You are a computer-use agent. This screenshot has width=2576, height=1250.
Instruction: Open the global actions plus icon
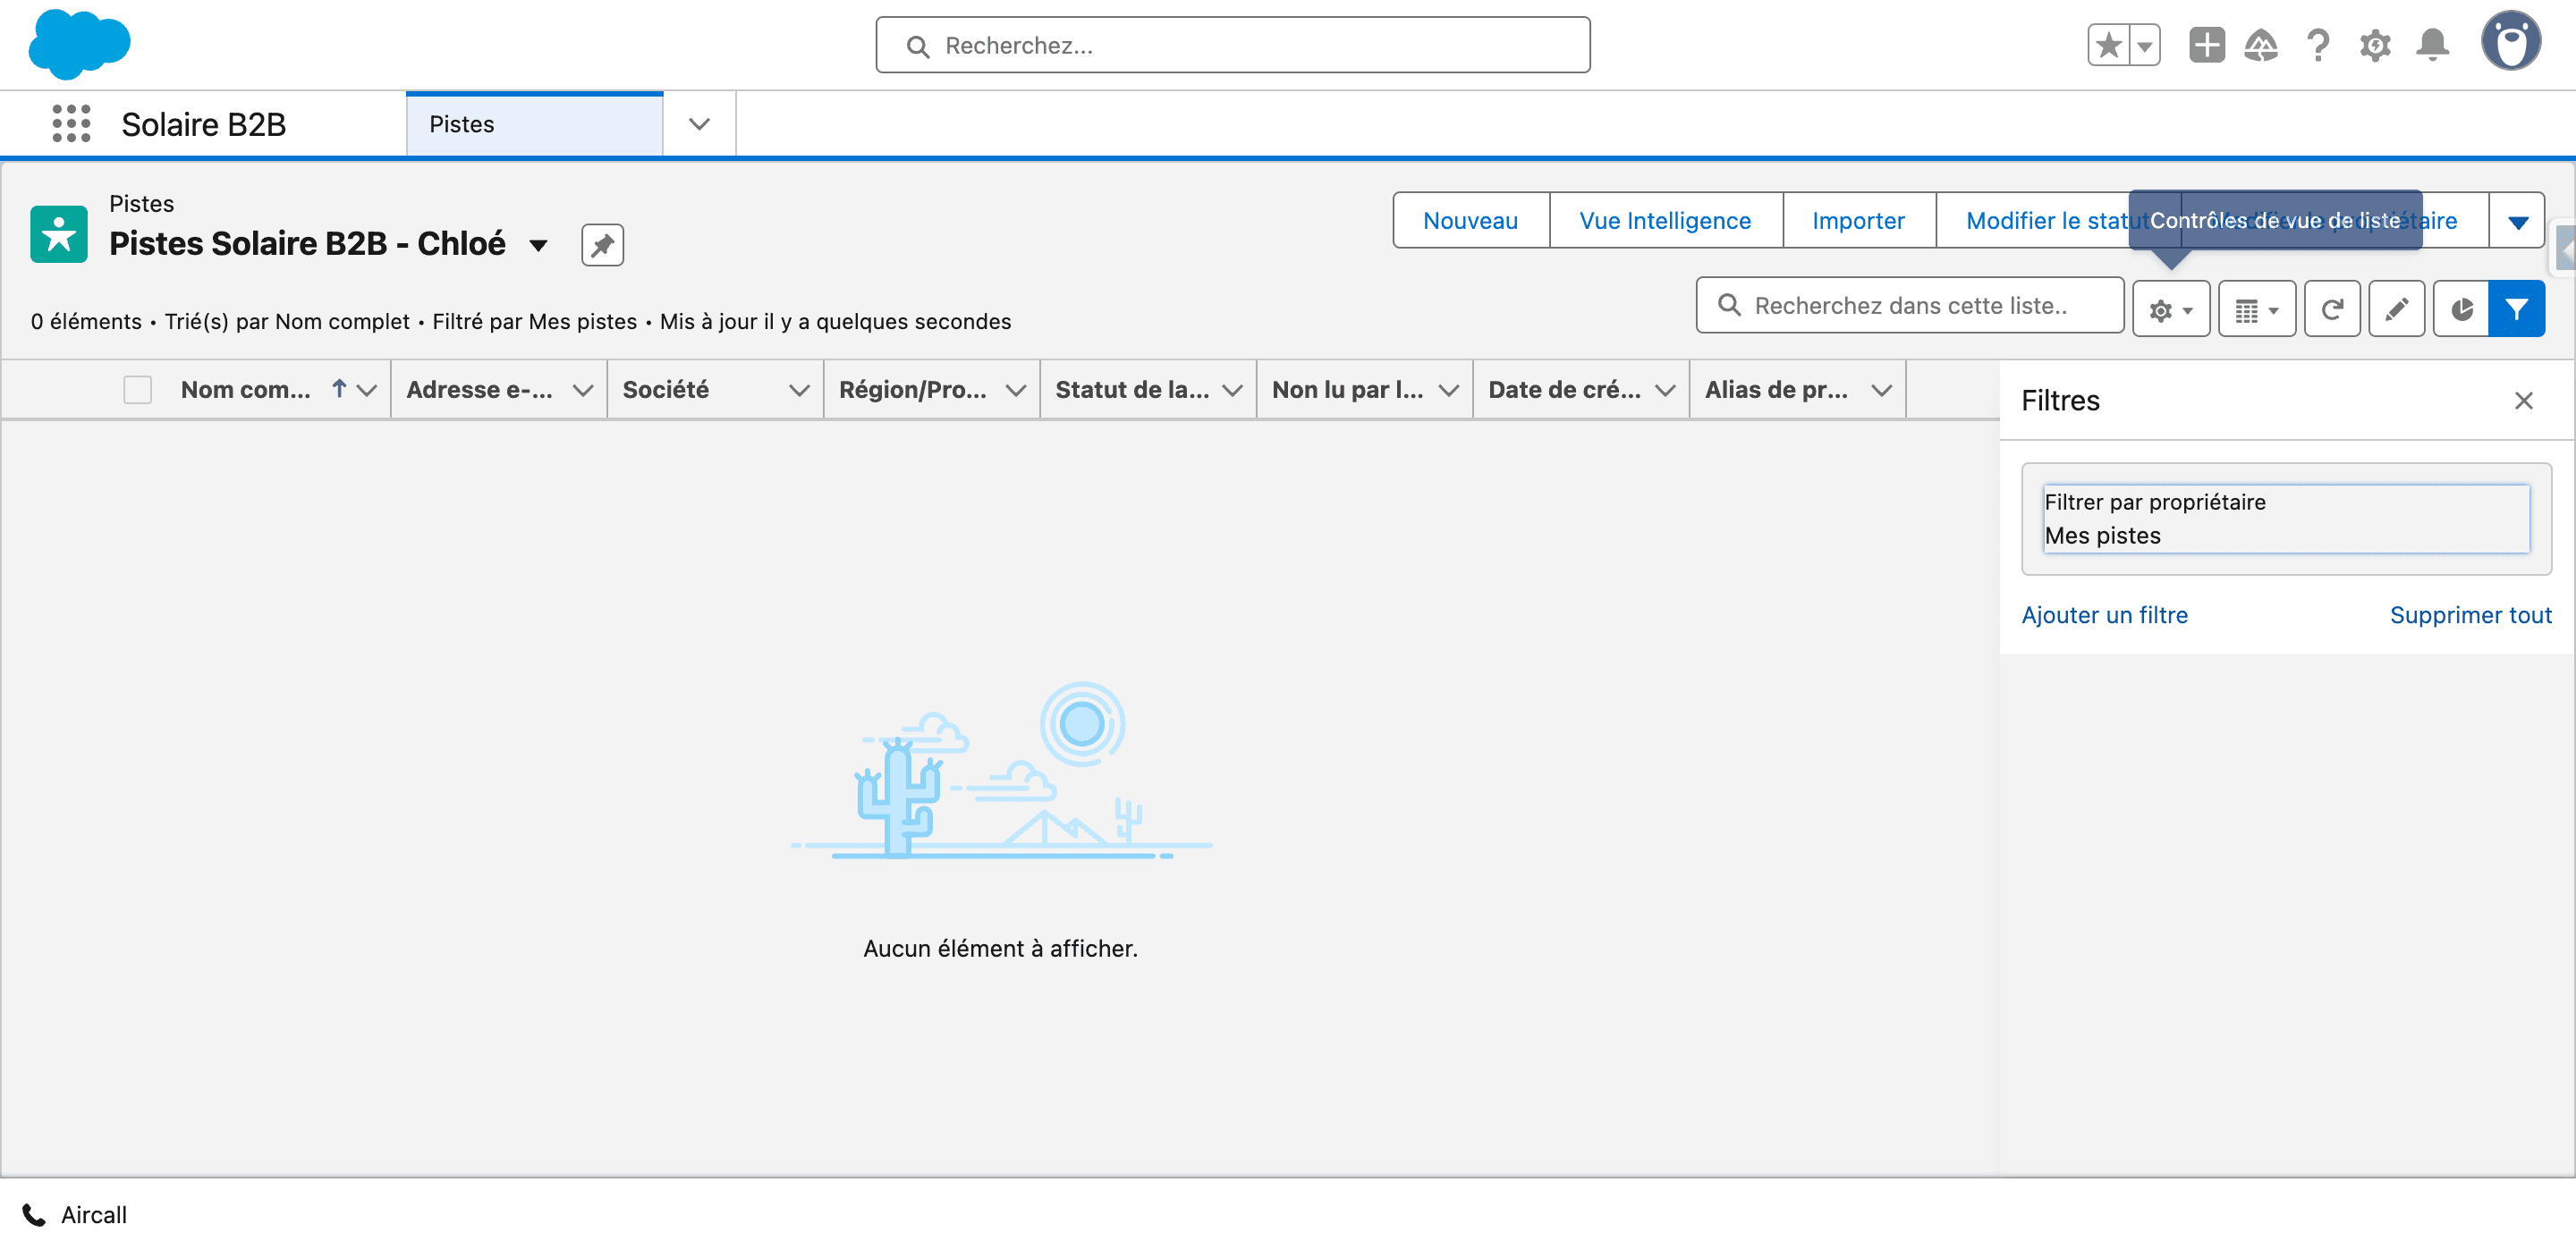coord(2206,45)
